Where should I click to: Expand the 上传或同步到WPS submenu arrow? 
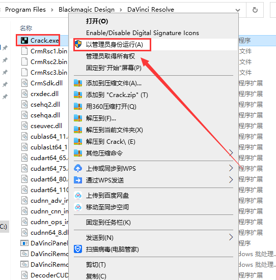[x=231, y=168]
